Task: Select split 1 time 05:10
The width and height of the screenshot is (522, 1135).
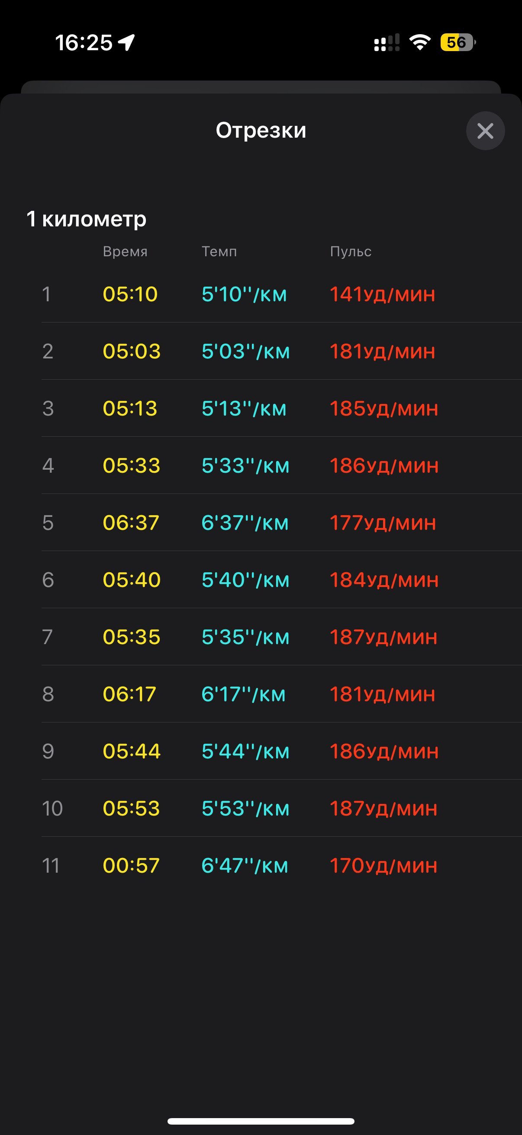Action: click(130, 294)
